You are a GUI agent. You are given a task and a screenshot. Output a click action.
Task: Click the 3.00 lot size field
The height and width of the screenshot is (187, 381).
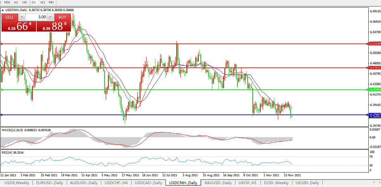(x=36, y=17)
